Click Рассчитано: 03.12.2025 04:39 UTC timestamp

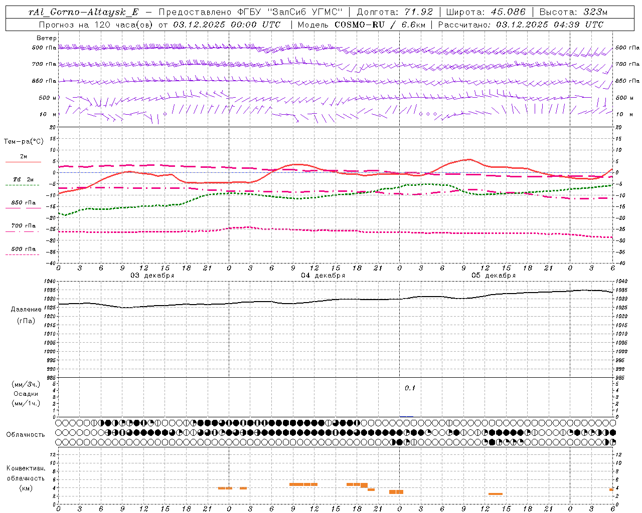[521, 25]
